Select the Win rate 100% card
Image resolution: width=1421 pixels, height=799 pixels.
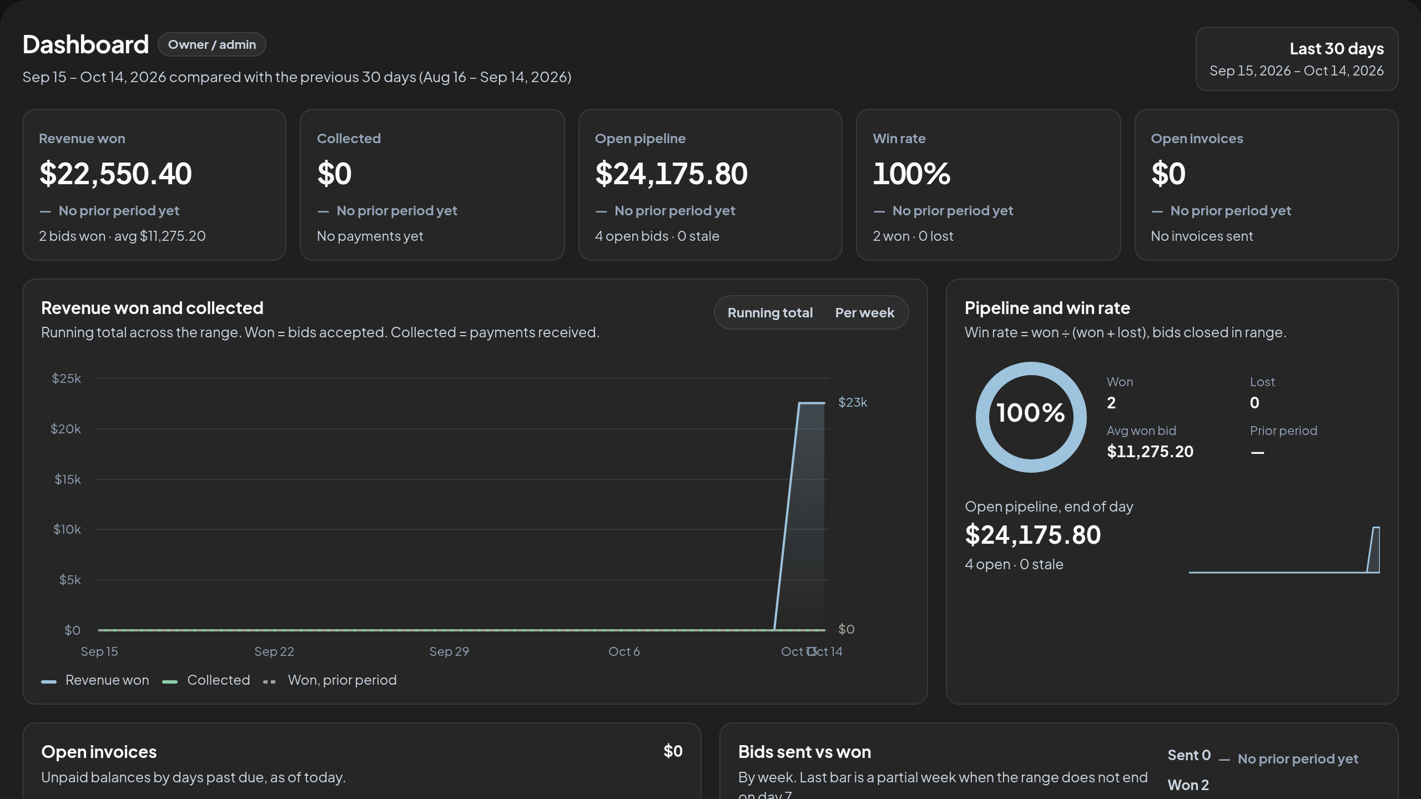point(988,185)
